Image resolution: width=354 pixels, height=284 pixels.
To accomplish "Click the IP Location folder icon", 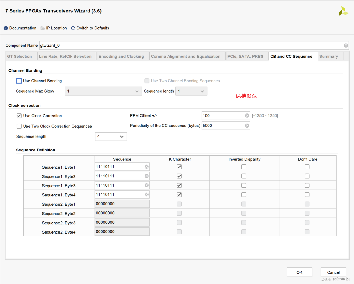I will tap(42, 28).
